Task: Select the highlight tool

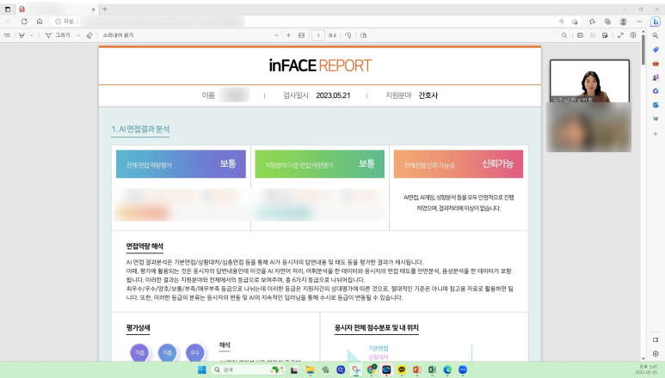Action: click(22, 35)
